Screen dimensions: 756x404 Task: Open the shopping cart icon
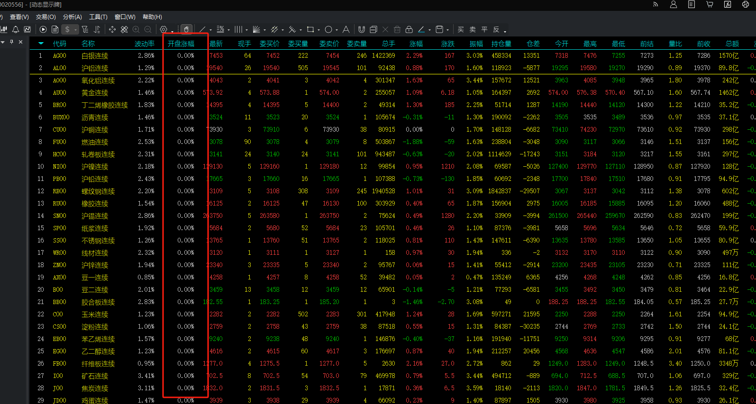click(710, 4)
